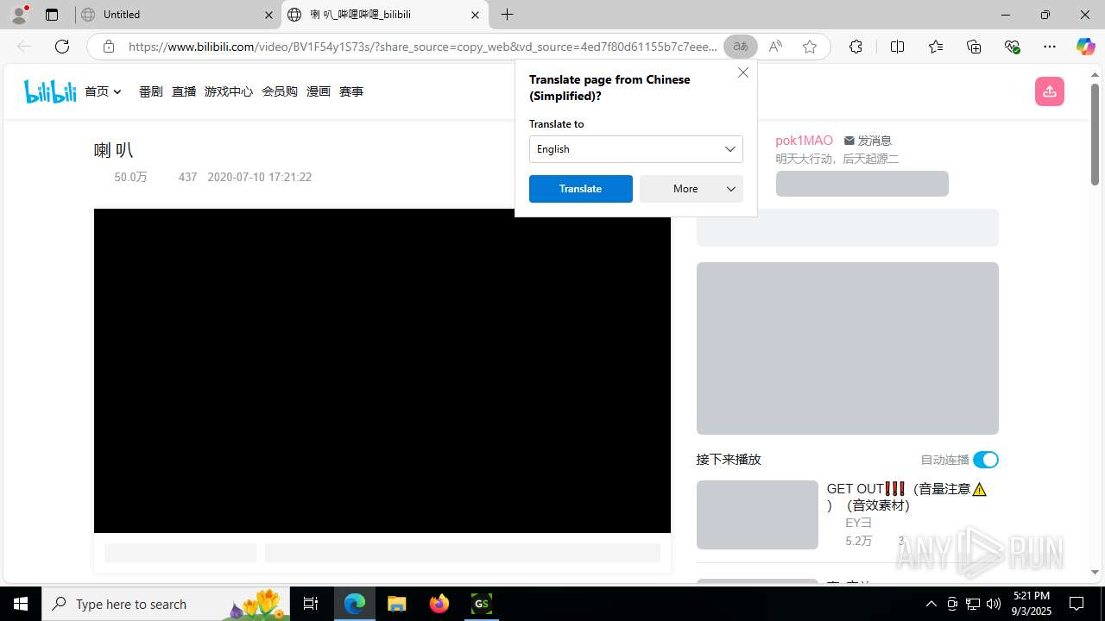The height and width of the screenshot is (621, 1105).
Task: Open Windows Start menu
Action: (21, 604)
